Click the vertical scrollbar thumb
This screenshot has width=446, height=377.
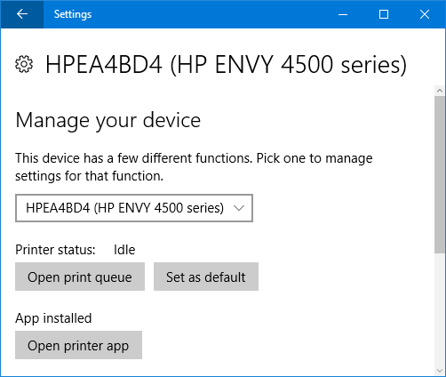click(440, 174)
